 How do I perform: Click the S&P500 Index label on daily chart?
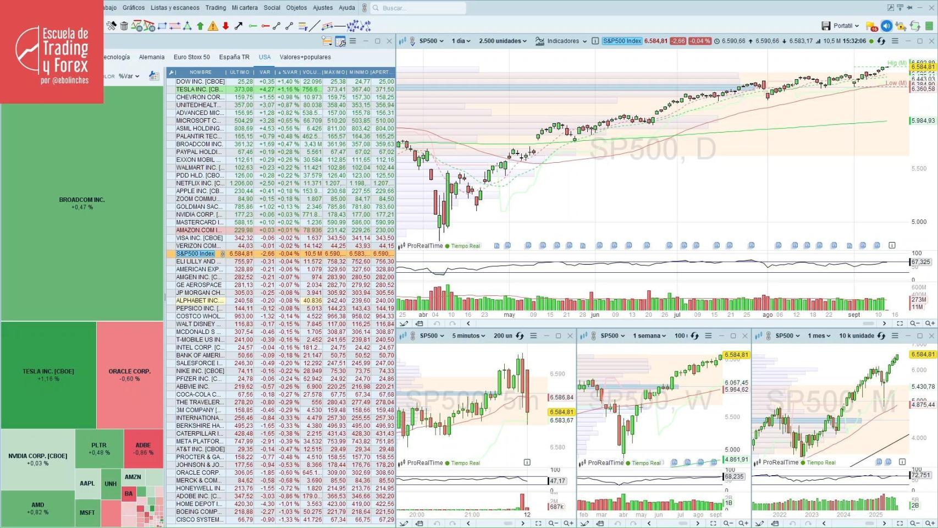click(622, 41)
